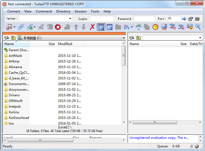Sort local list by Modified column
The width and height of the screenshot is (205, 151).
70,44
